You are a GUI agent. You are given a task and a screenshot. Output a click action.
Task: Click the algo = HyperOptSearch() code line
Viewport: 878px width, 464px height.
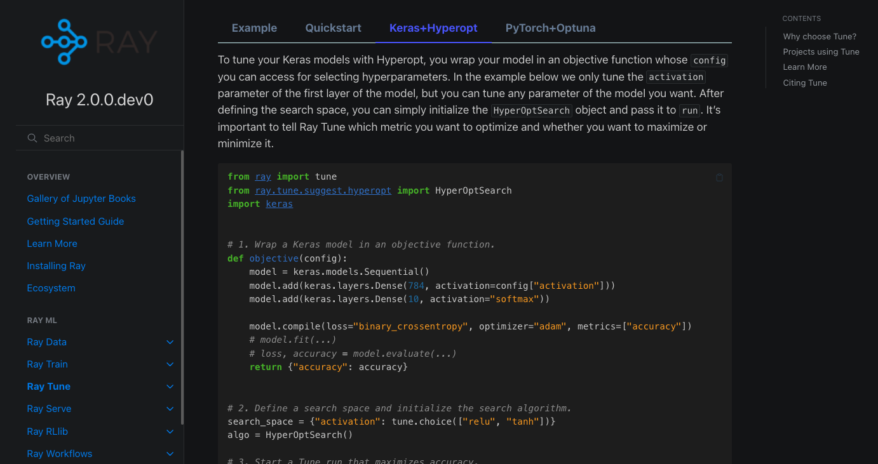click(290, 435)
